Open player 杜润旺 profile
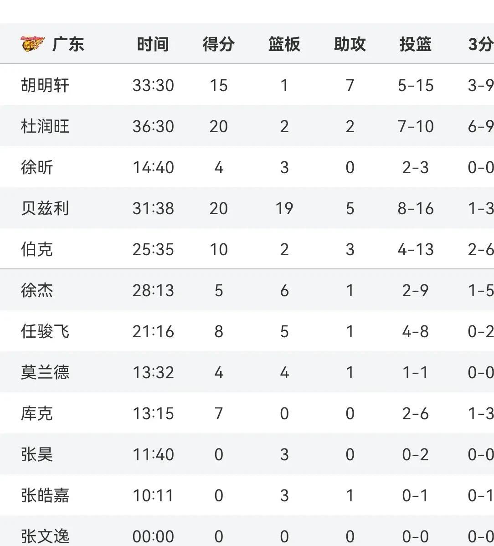The height and width of the screenshot is (546, 494). click(45, 126)
